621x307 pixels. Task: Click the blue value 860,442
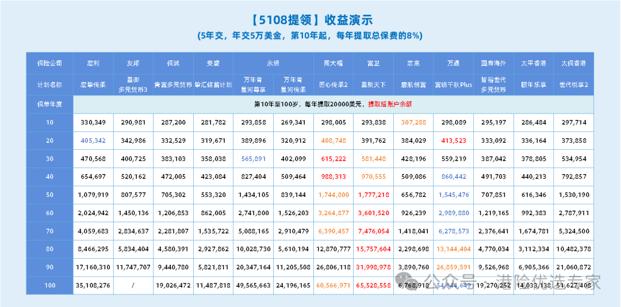[454, 177]
